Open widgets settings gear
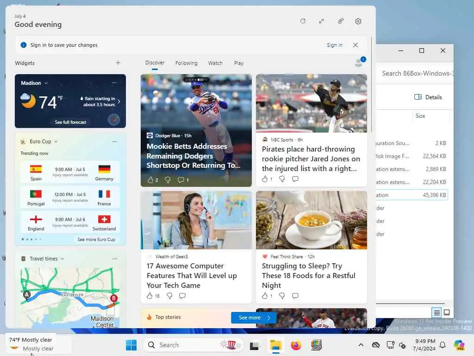 pyautogui.click(x=358, y=21)
